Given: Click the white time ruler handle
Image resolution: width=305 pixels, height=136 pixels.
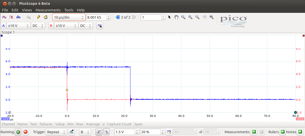Looking at the screenshot, I should (10, 112).
